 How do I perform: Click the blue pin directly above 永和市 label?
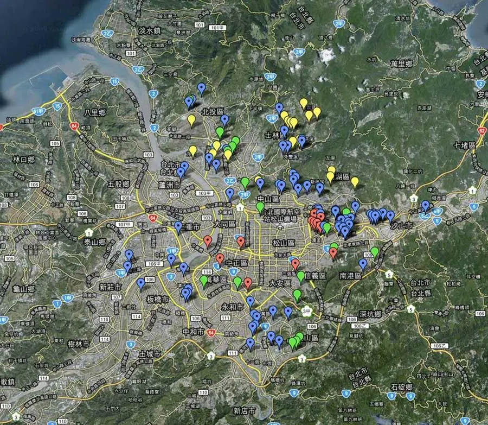[x=250, y=302]
